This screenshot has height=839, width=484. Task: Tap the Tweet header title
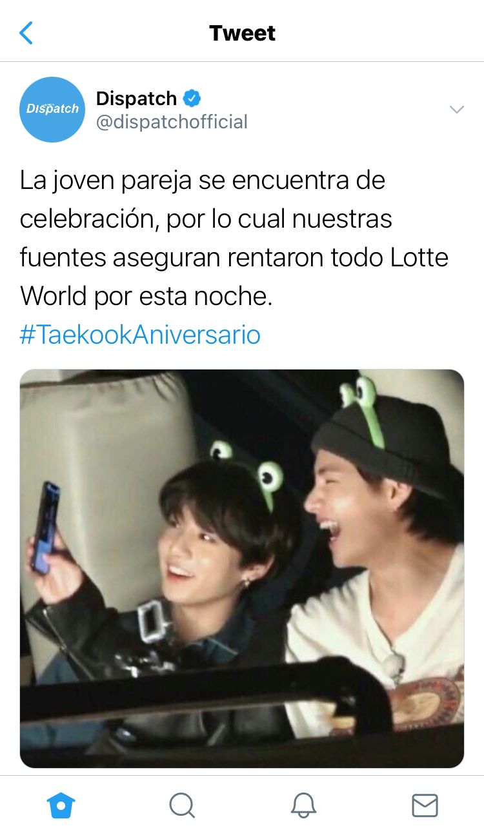tap(242, 33)
